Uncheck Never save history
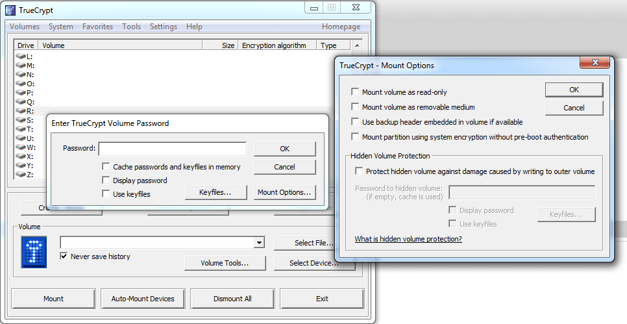The height and width of the screenshot is (324, 627). [64, 256]
